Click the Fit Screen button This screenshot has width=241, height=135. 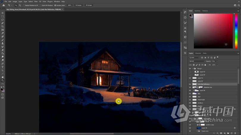point(78,5)
